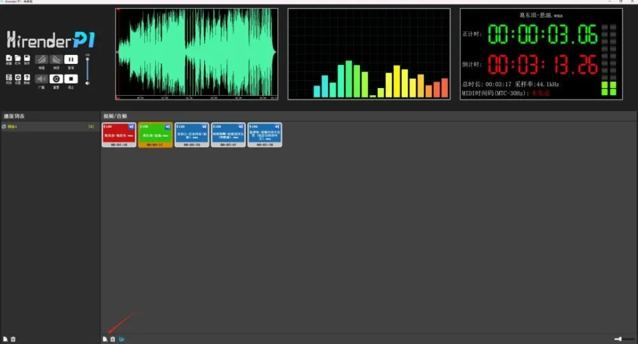This screenshot has height=344, width=638.
Task: Select the red audio clip tile
Action: tap(119, 135)
